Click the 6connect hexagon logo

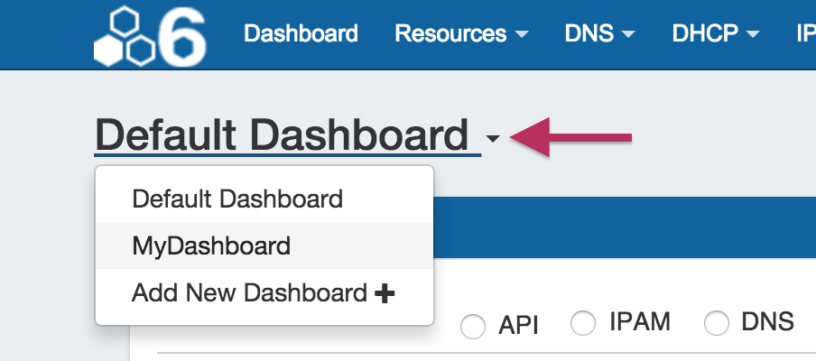[150, 36]
